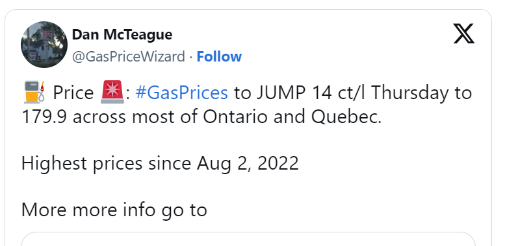Click the Highest prices since Aug 2 line
This screenshot has width=505, height=246.
point(160,163)
